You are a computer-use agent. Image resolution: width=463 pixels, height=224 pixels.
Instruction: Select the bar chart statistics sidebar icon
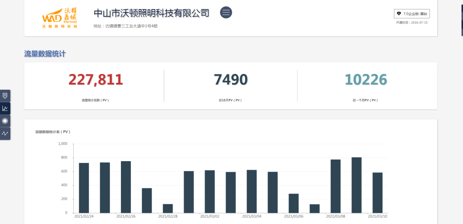[x=5, y=108]
